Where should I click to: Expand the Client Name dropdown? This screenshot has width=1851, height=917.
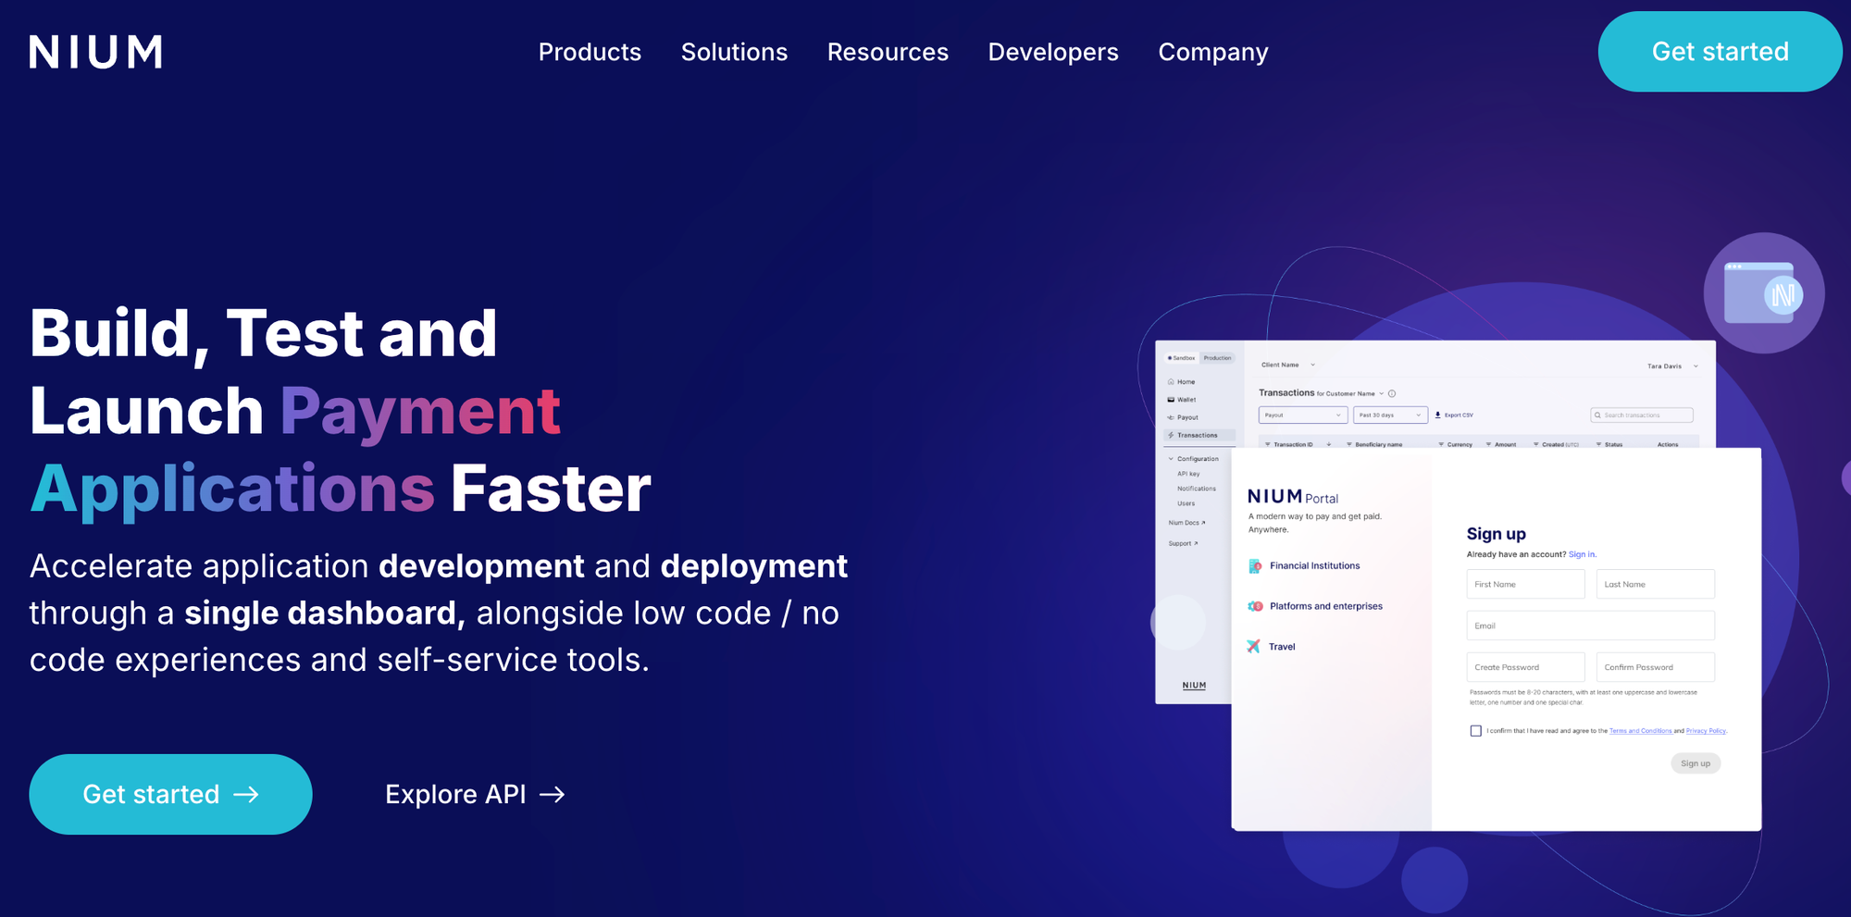(1312, 365)
